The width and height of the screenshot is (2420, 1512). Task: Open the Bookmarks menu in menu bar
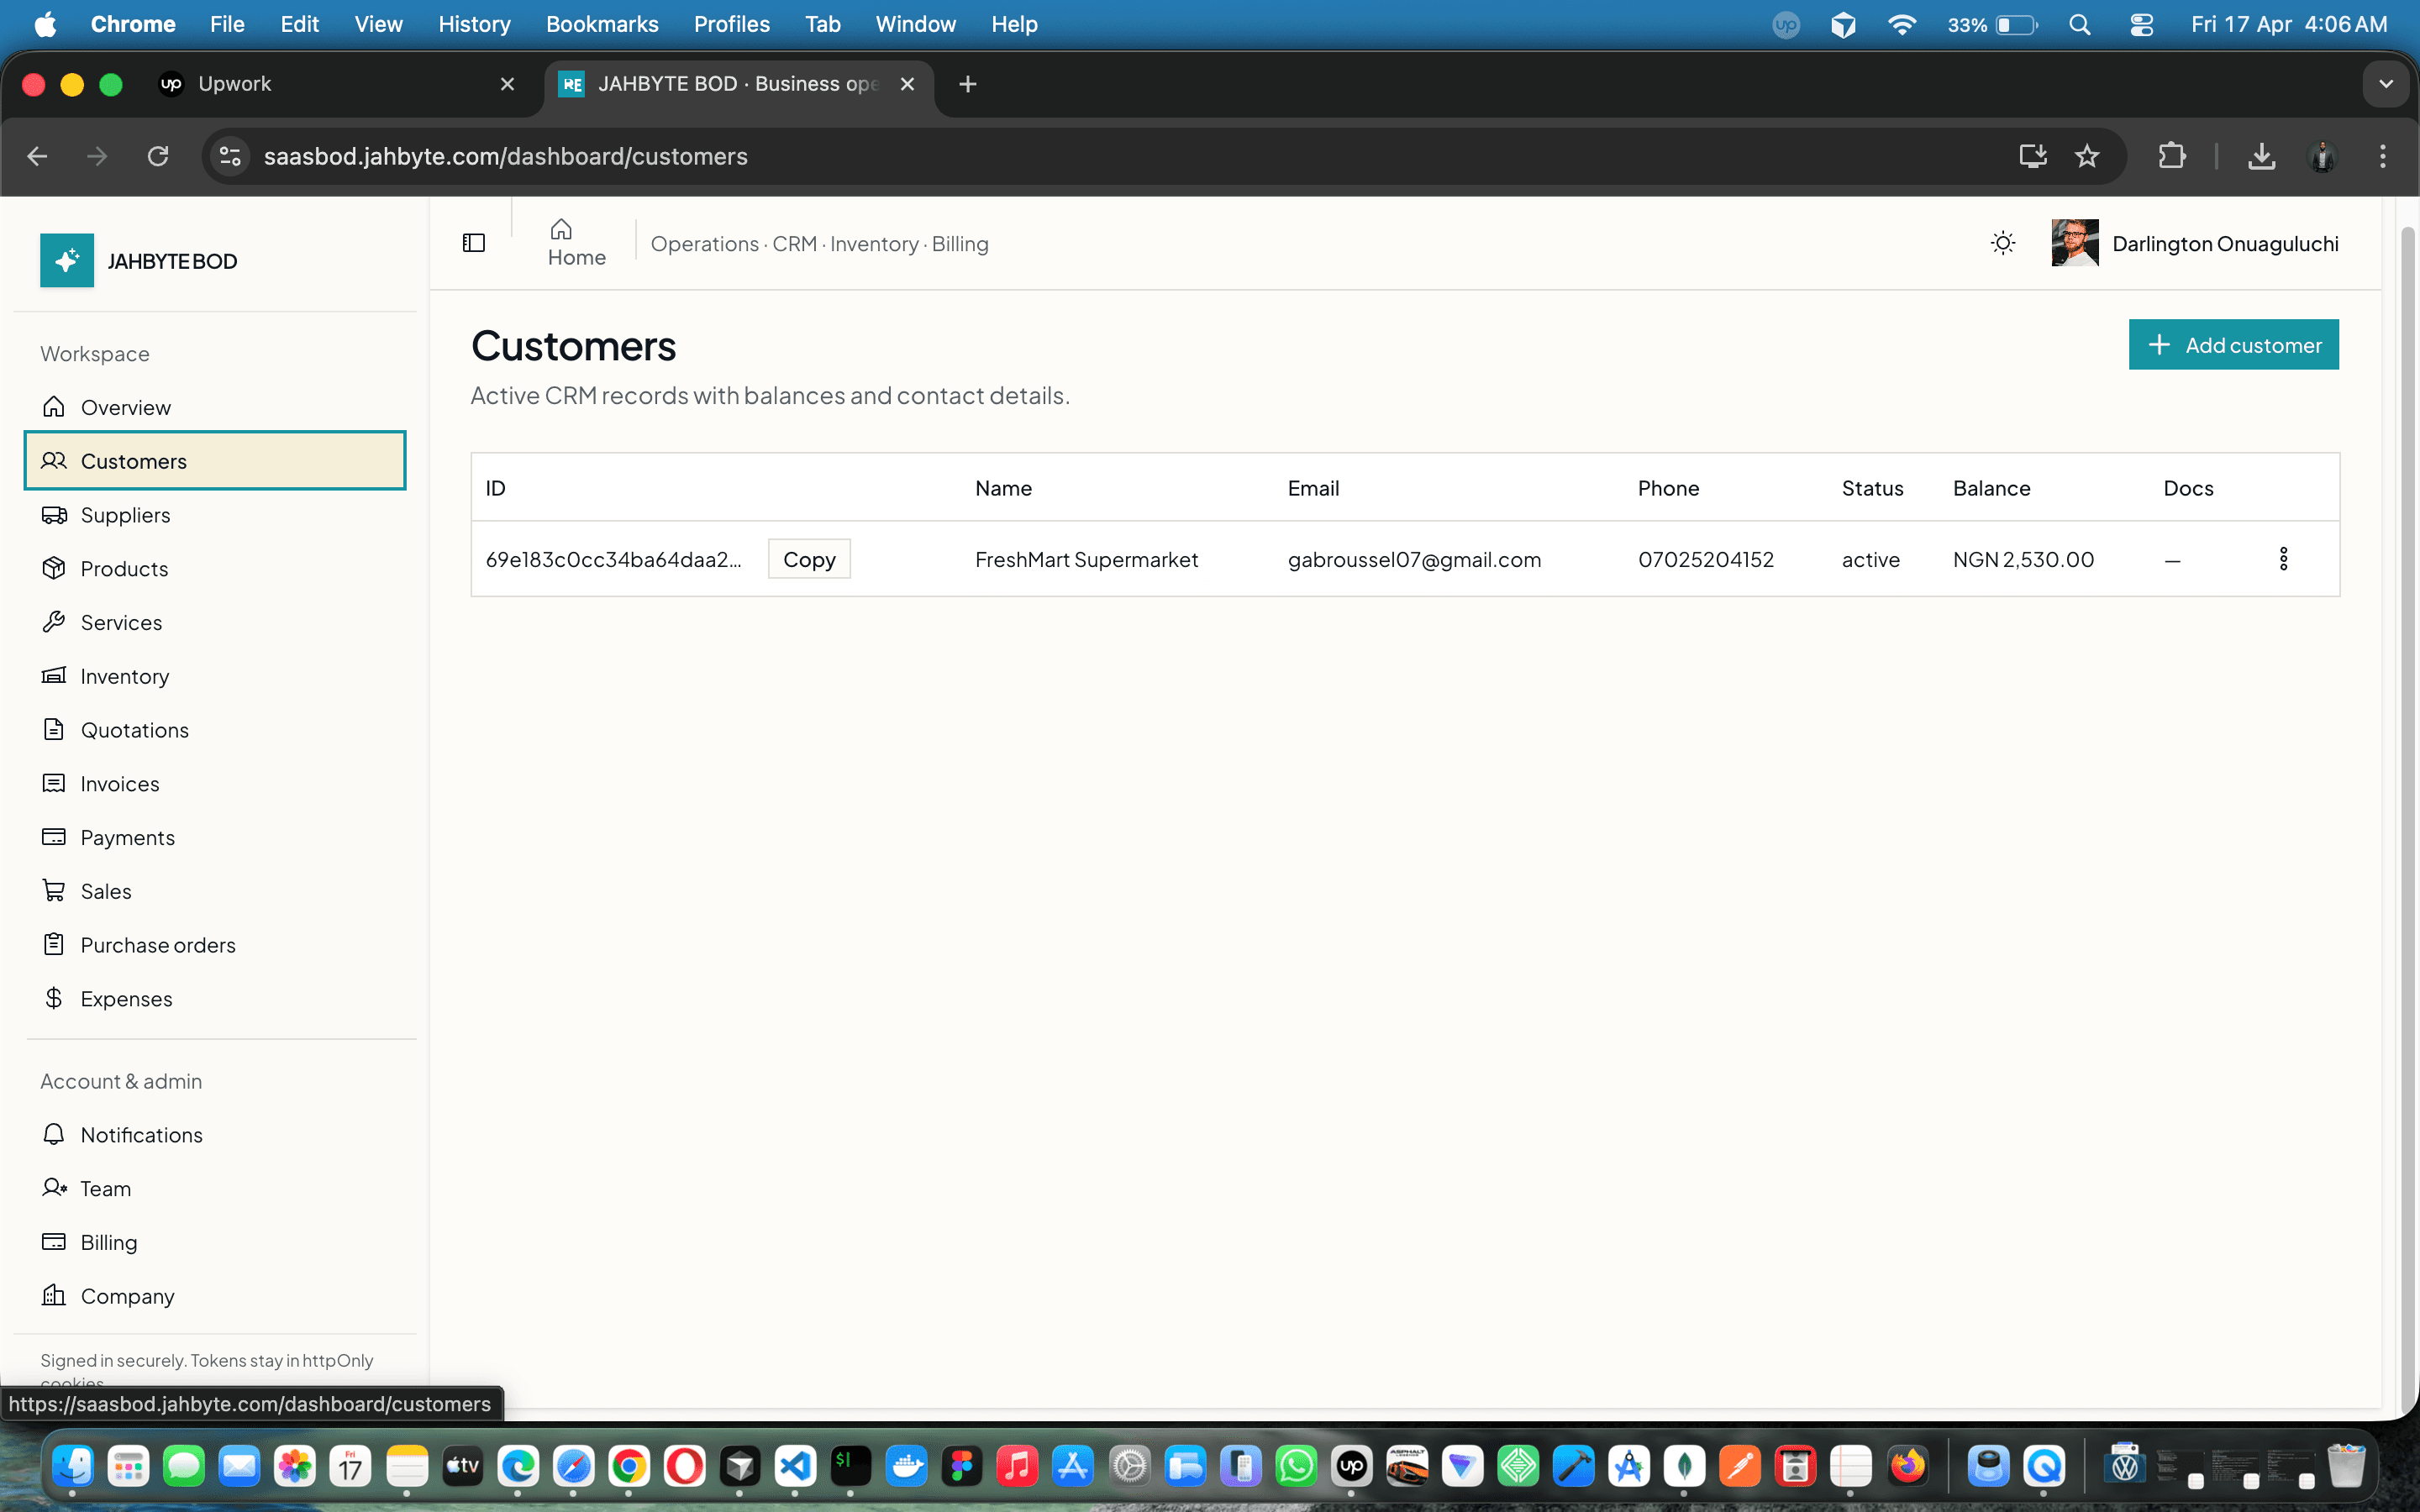tap(601, 24)
